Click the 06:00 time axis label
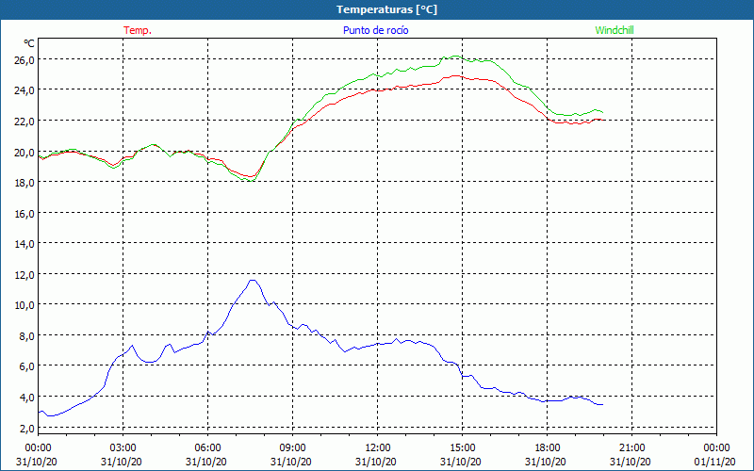This screenshot has width=754, height=471. [x=207, y=448]
